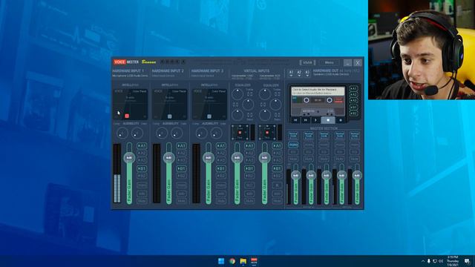Click the Gate knob on Hardware Input 1
This screenshot has height=267, width=475.
click(x=137, y=133)
